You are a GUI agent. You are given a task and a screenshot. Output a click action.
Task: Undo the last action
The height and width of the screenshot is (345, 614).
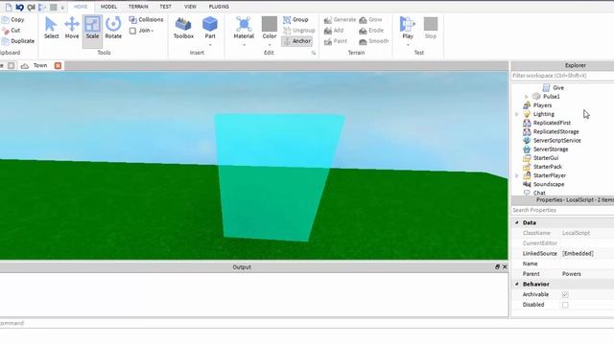click(19, 7)
